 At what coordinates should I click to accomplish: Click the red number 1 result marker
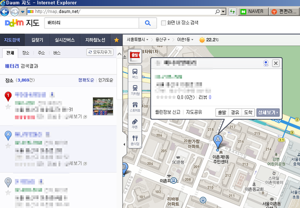coord(8,96)
